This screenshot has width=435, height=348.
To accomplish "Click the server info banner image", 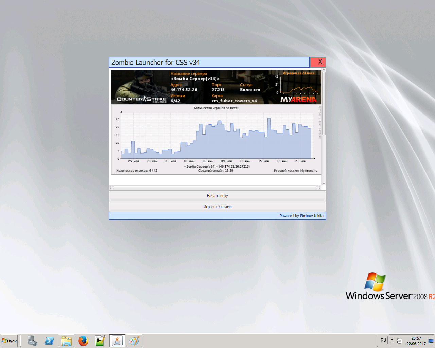I will tap(216, 87).
